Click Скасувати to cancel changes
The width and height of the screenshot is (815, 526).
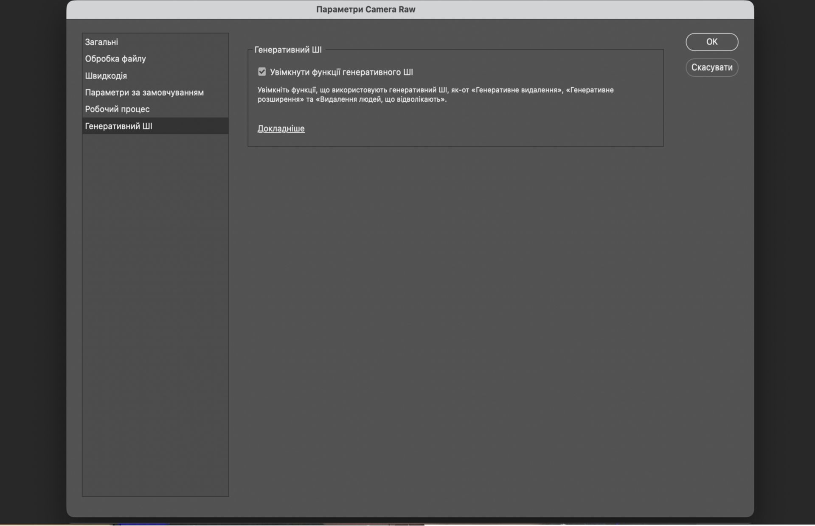tap(712, 67)
